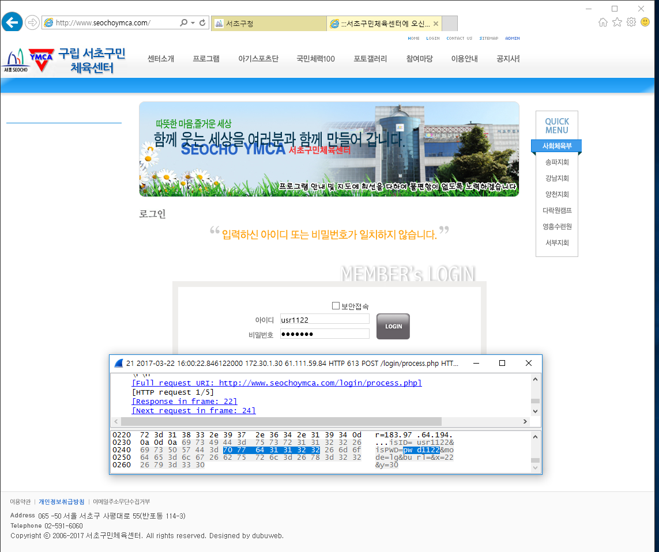Click the YMCA Seocho center logo
Viewport: 659px width, 552px height.
tap(64, 61)
